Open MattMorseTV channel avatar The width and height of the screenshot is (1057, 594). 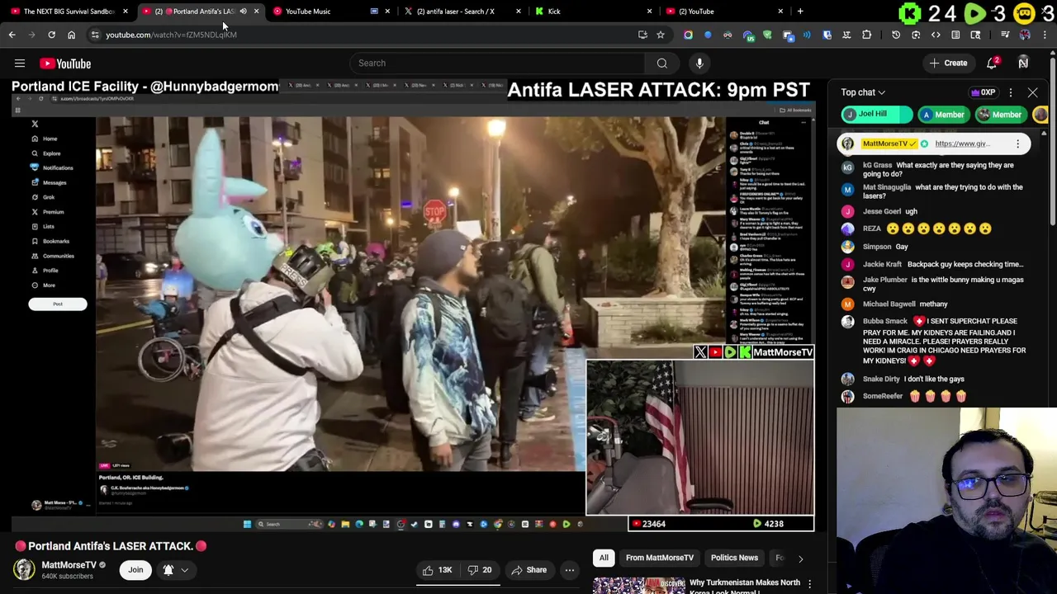[24, 569]
